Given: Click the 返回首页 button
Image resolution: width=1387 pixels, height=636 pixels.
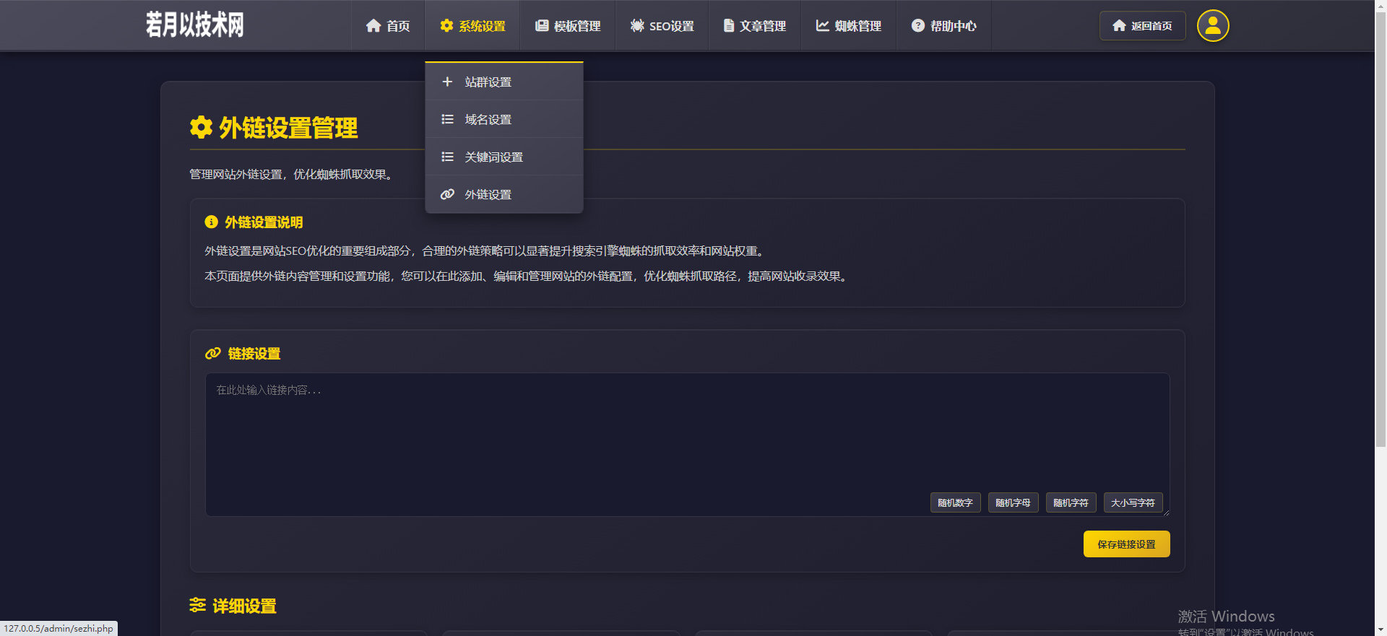Looking at the screenshot, I should click(x=1142, y=26).
